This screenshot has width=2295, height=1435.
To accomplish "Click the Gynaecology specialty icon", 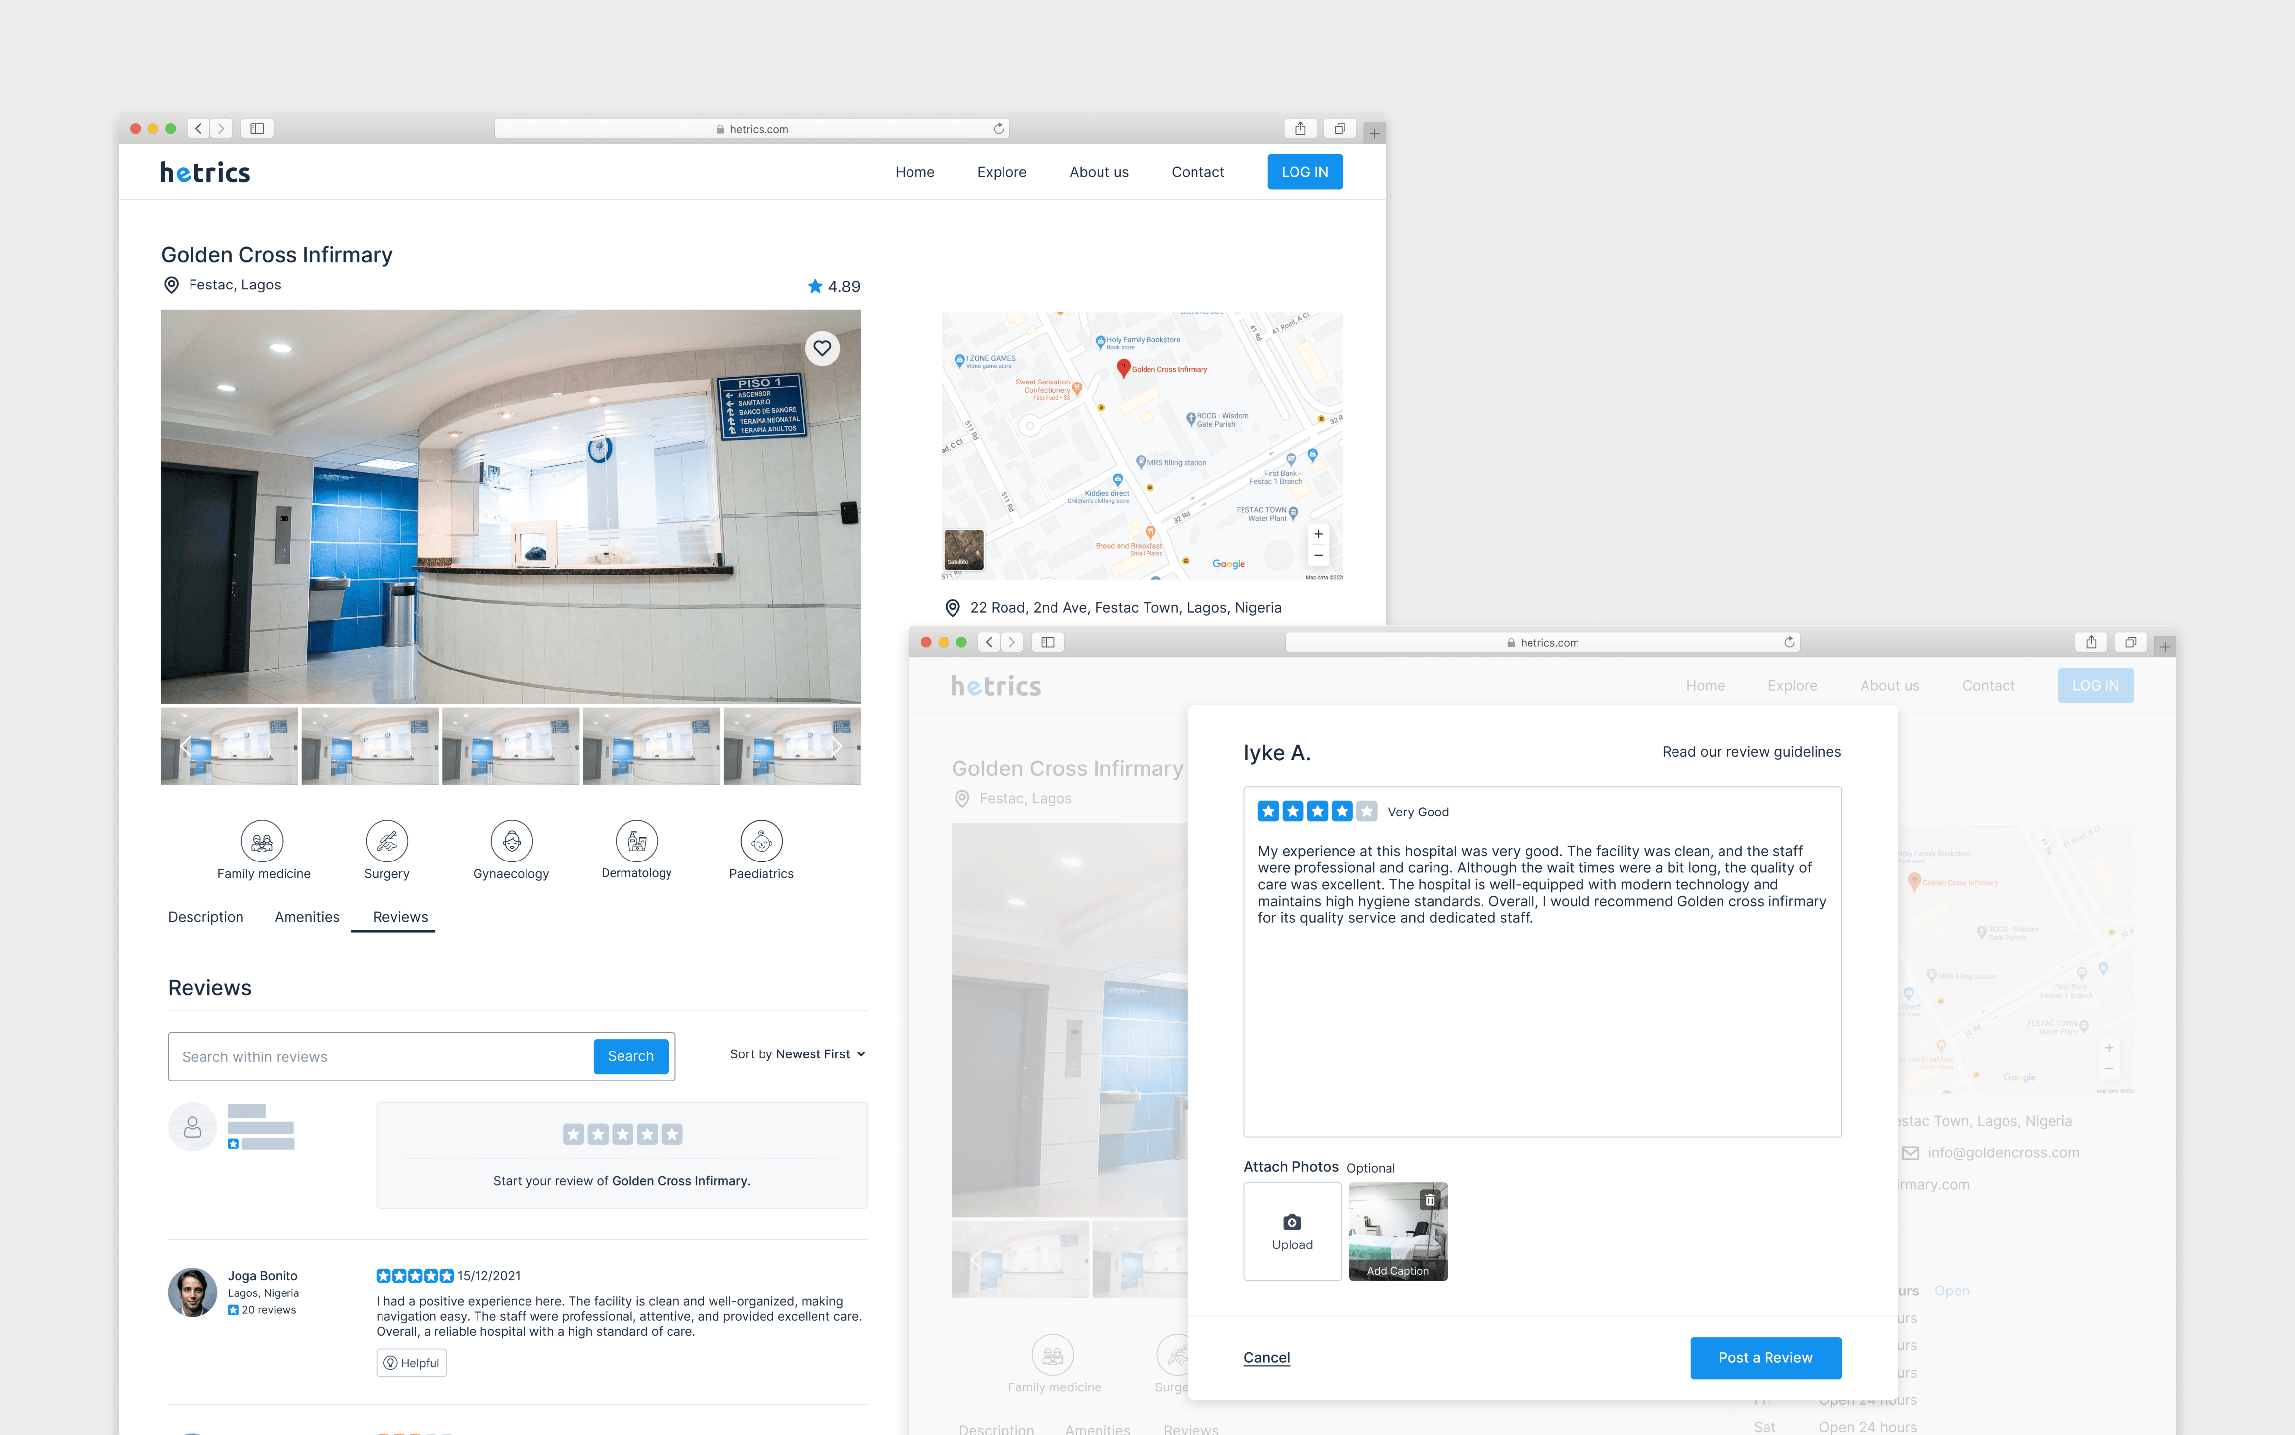I will tap(512, 841).
